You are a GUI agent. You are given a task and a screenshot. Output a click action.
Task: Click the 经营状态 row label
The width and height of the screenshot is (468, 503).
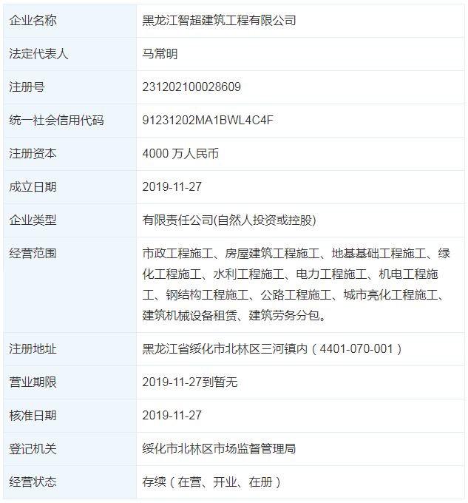[x=33, y=482]
